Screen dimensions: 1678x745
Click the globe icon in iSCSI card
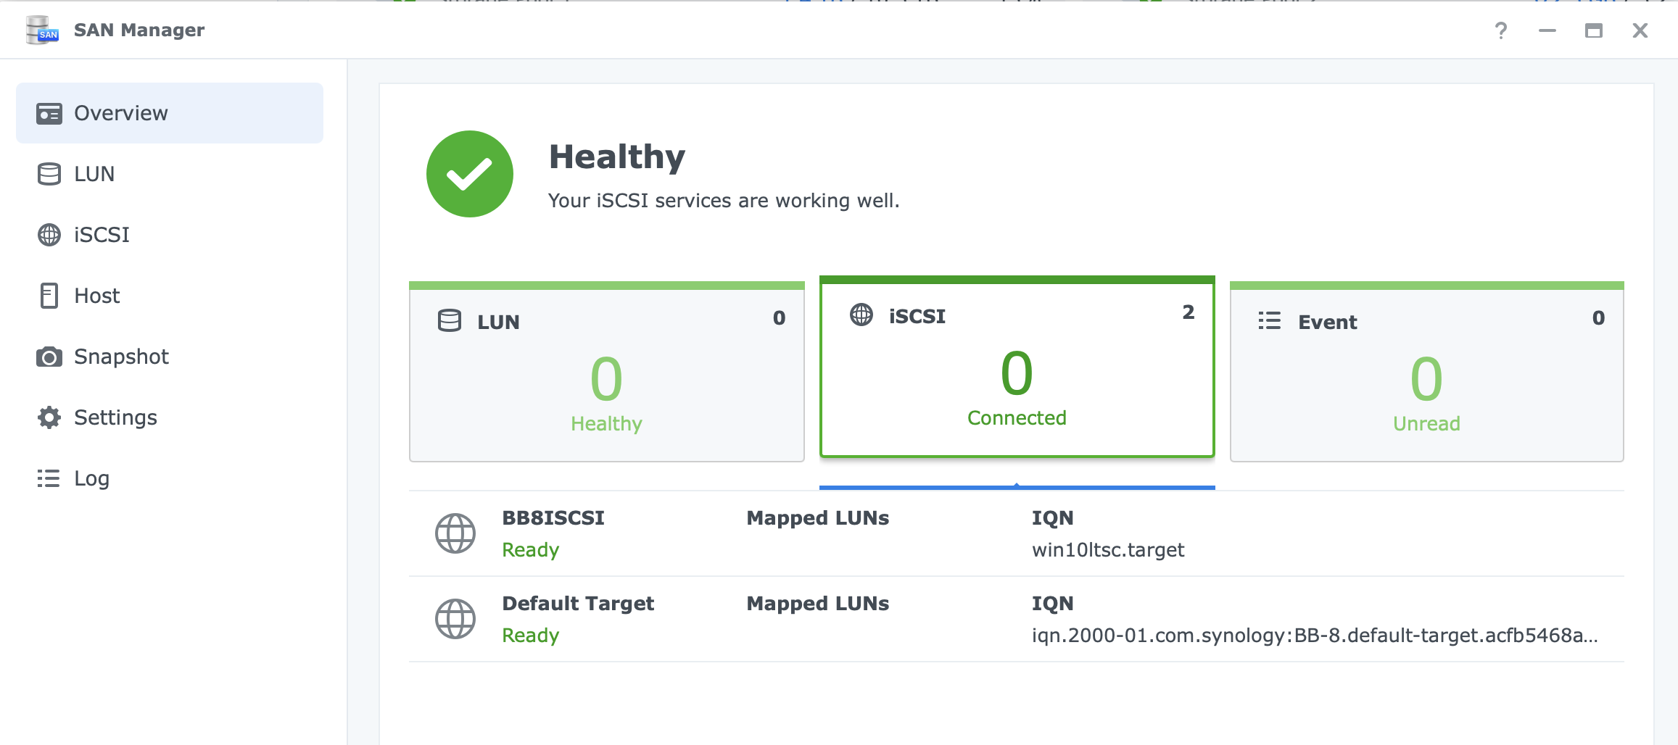coord(861,315)
